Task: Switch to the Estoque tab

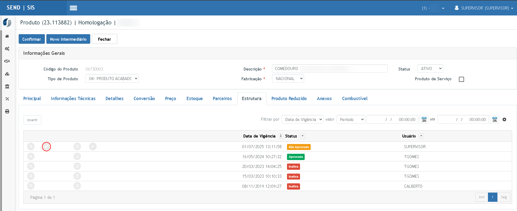Action: tap(195, 98)
